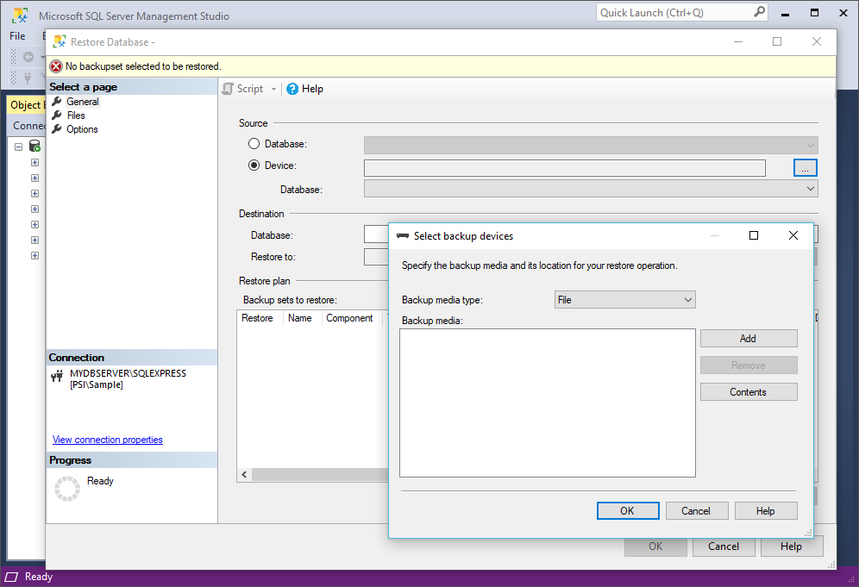Click the connection server icon in Connection panel
This screenshot has width=859, height=587.
click(x=57, y=376)
